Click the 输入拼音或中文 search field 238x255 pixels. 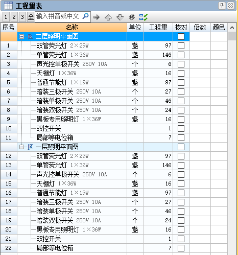(x=59, y=16)
